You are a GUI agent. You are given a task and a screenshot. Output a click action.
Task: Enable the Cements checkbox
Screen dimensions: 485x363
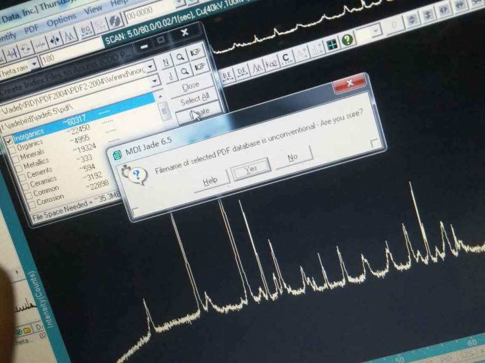[22, 177]
